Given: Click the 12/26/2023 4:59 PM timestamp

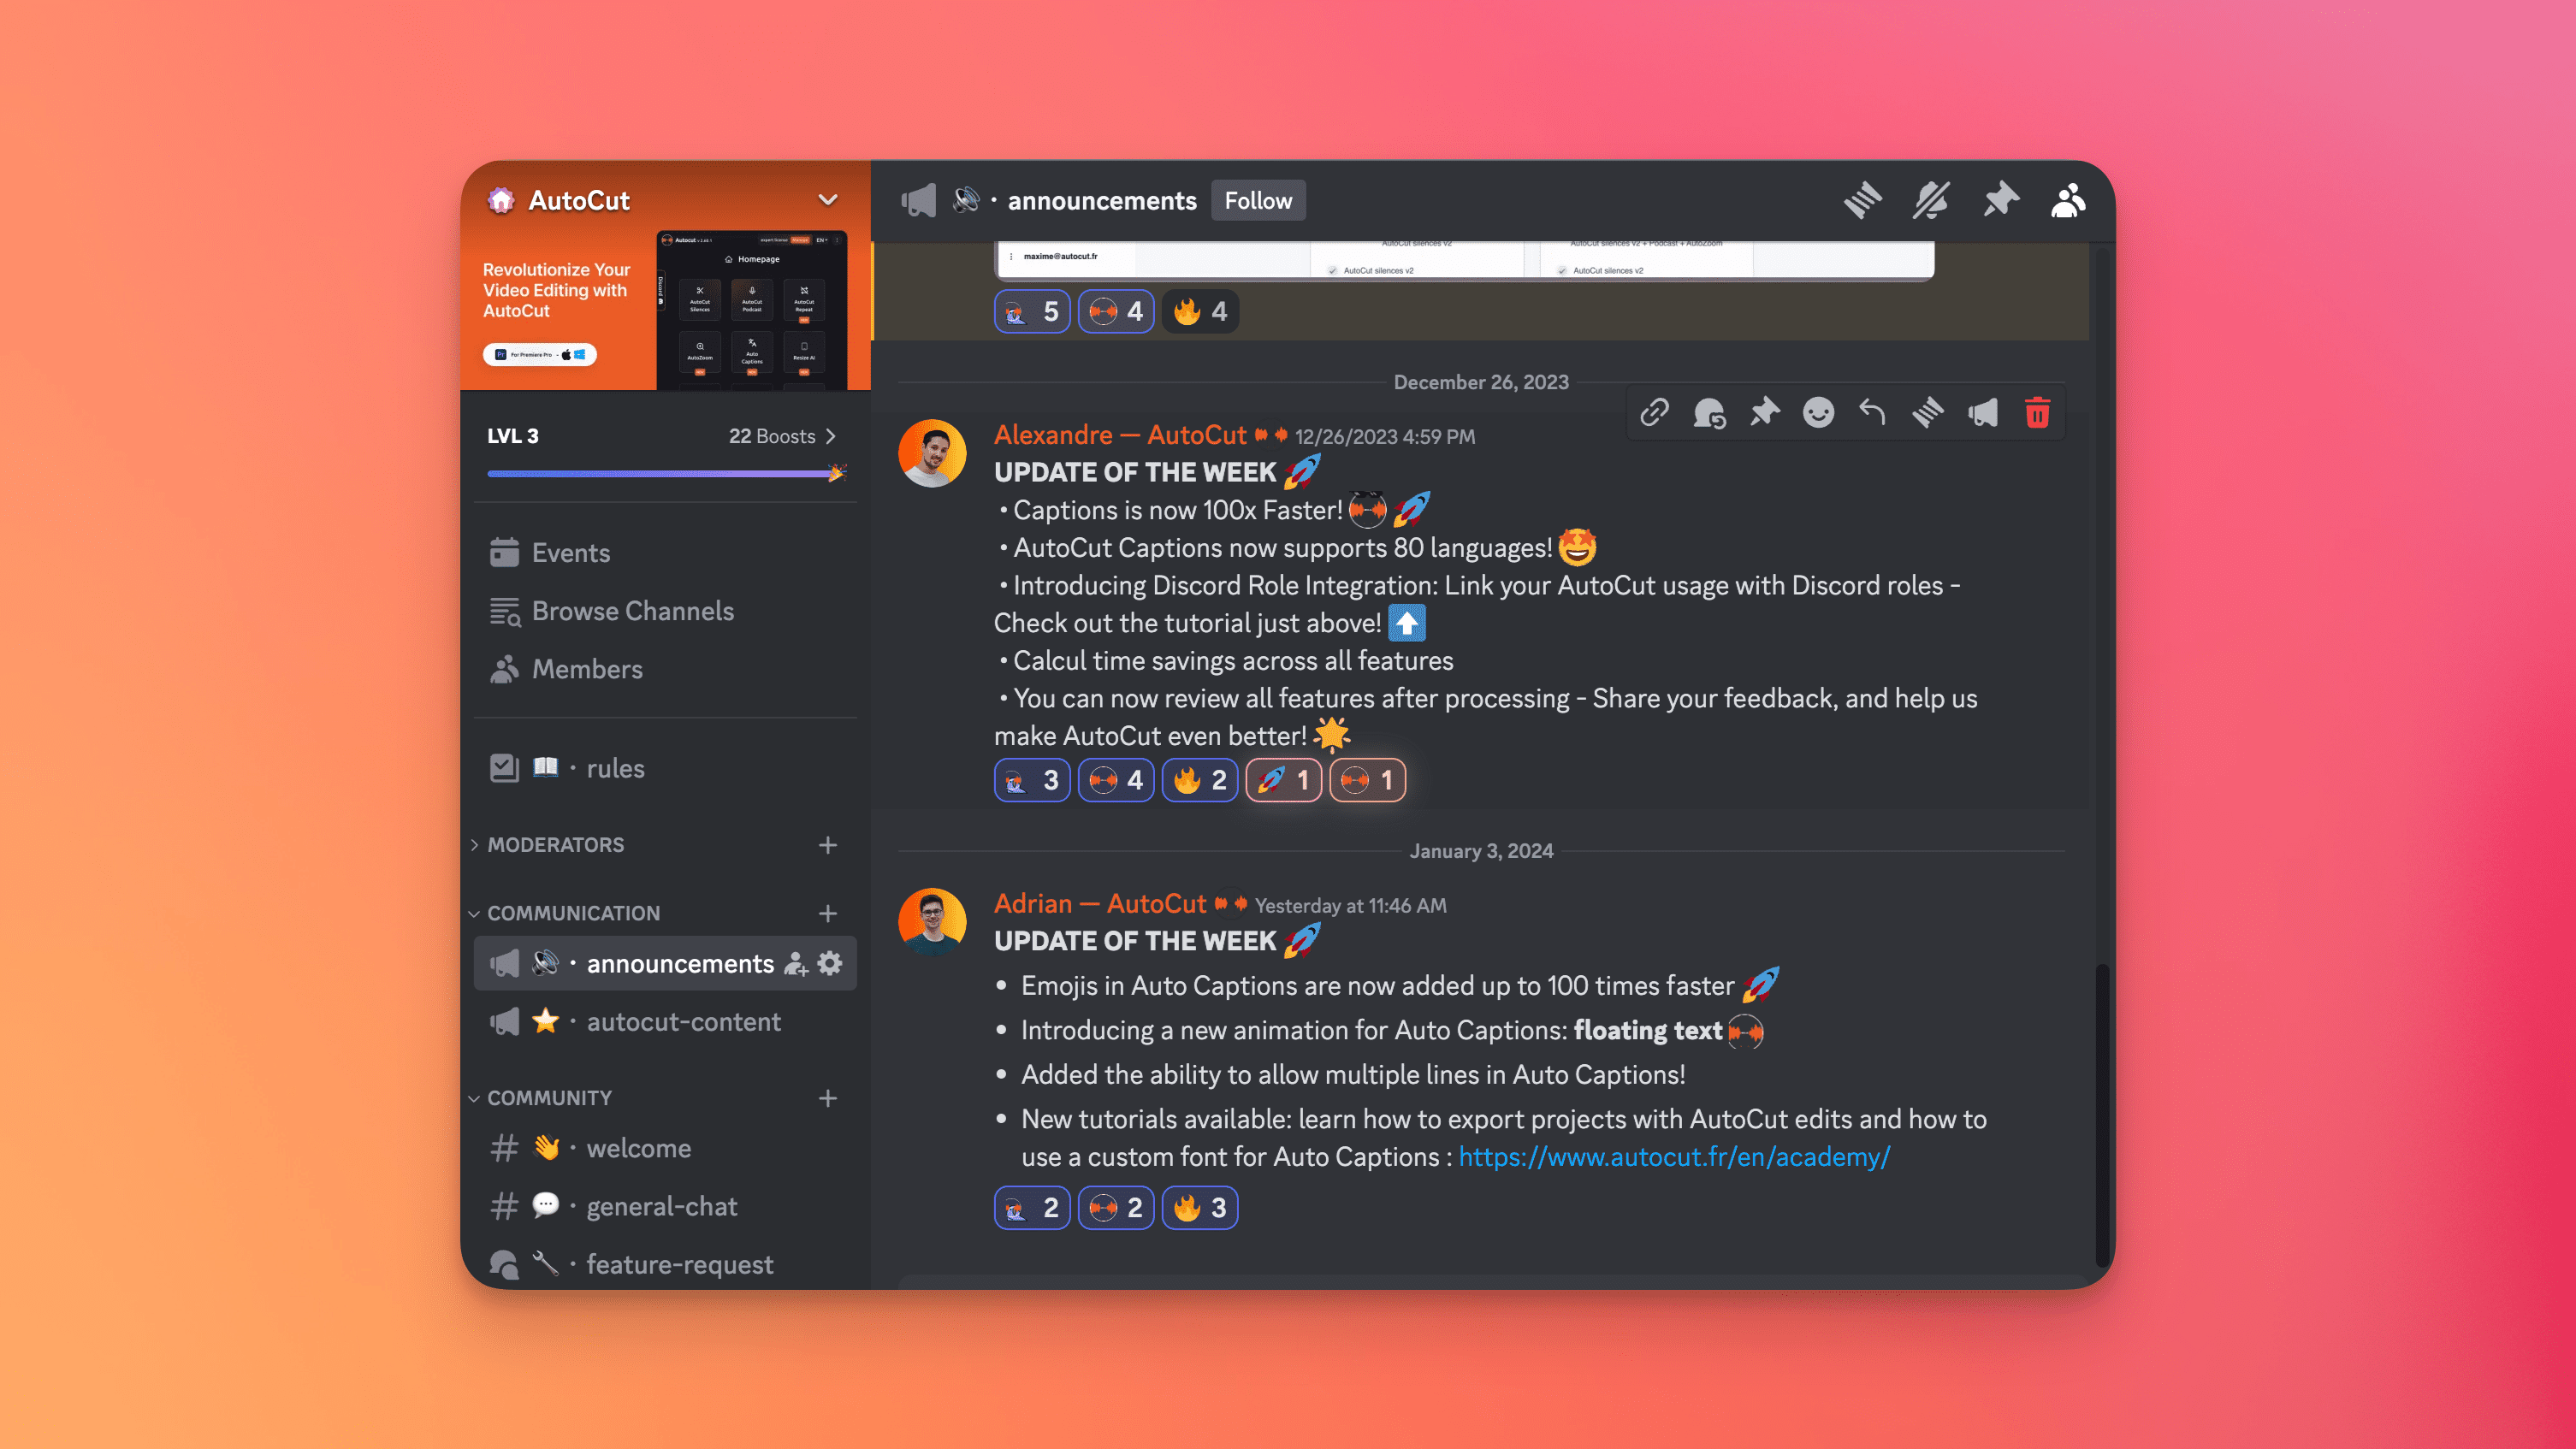Looking at the screenshot, I should (1385, 437).
